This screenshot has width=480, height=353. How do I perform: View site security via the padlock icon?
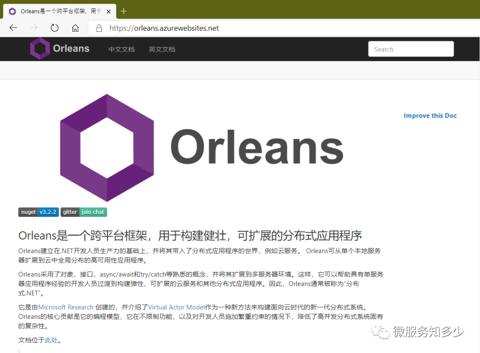[x=99, y=28]
